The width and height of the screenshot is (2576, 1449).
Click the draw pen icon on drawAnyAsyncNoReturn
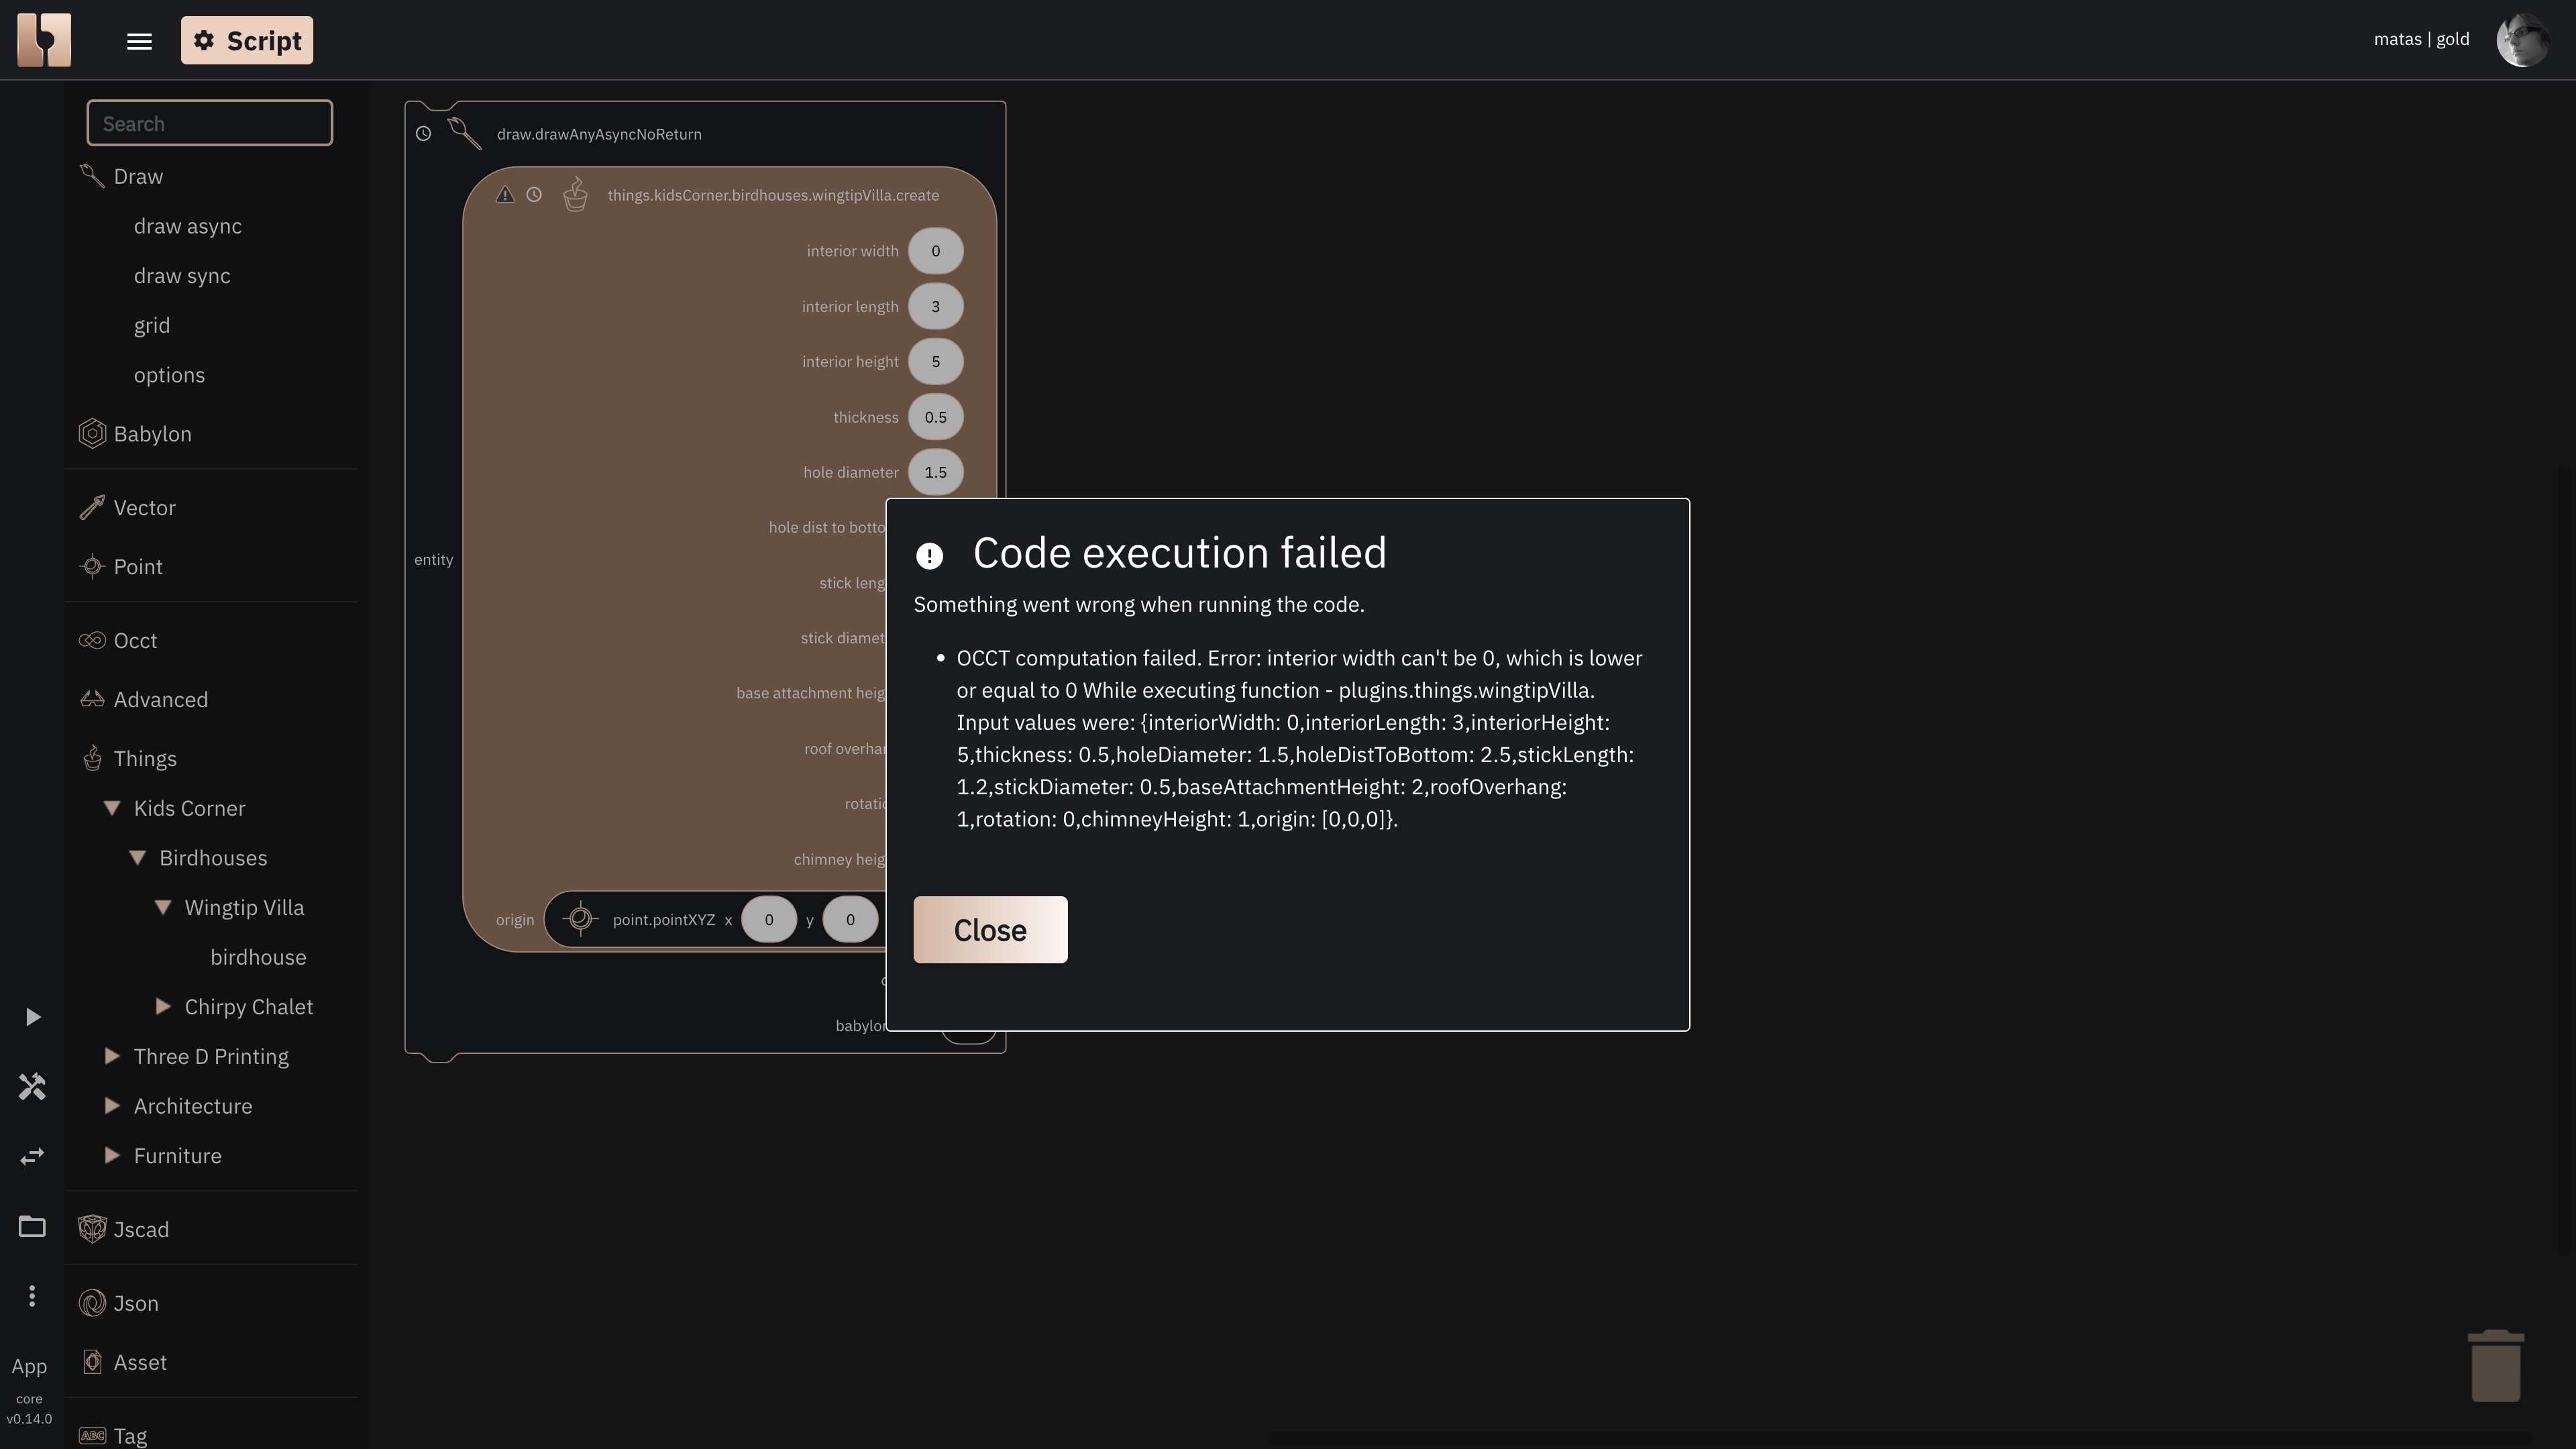(464, 134)
